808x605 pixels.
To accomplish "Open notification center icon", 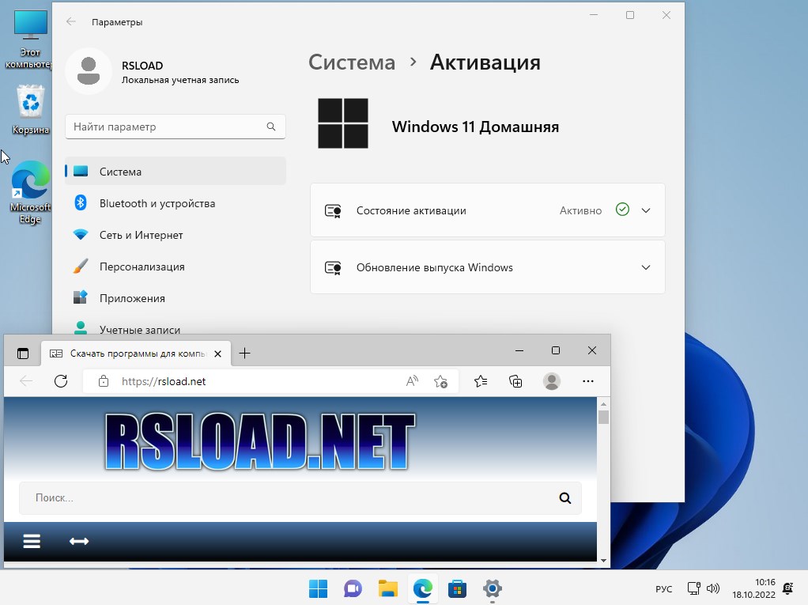I will (x=787, y=588).
